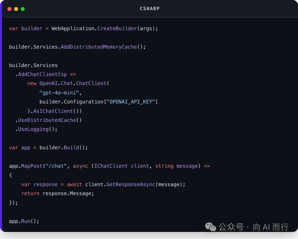The width and height of the screenshot is (298, 239).
Task: Click the "new" keyword
Action: 32,84
